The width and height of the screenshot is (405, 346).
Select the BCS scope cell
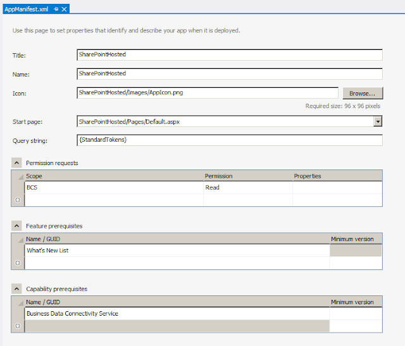[x=114, y=187]
